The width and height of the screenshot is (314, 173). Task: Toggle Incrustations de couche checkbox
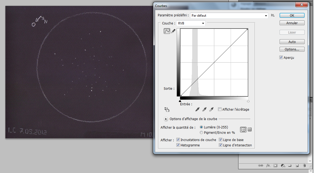coord(178,140)
